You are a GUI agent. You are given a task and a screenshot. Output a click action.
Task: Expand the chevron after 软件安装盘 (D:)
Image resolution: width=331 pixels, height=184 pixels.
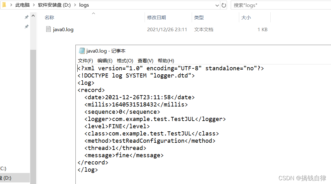pyautogui.click(x=75, y=5)
